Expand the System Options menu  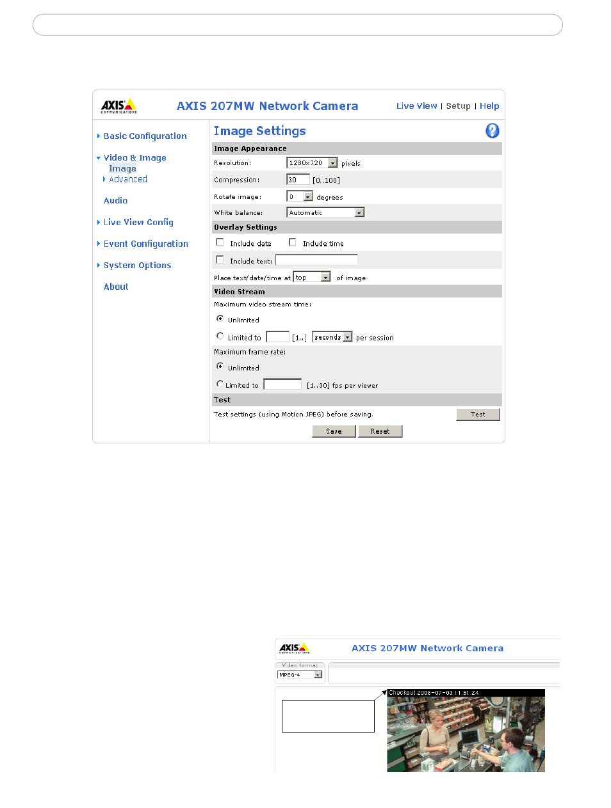pos(137,265)
